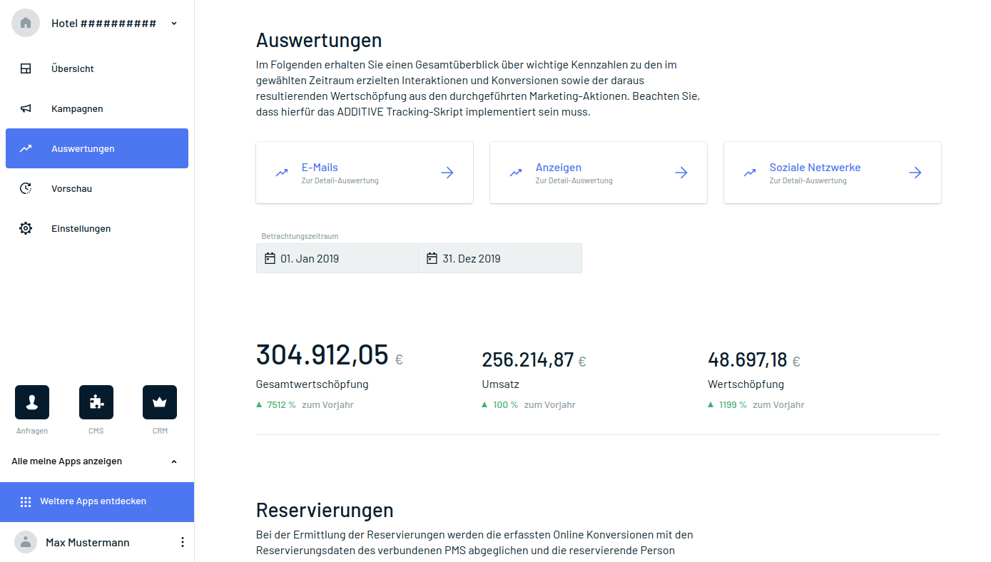
Task: Click the arrow on Soziale Netzwerke card
Action: [x=915, y=173]
